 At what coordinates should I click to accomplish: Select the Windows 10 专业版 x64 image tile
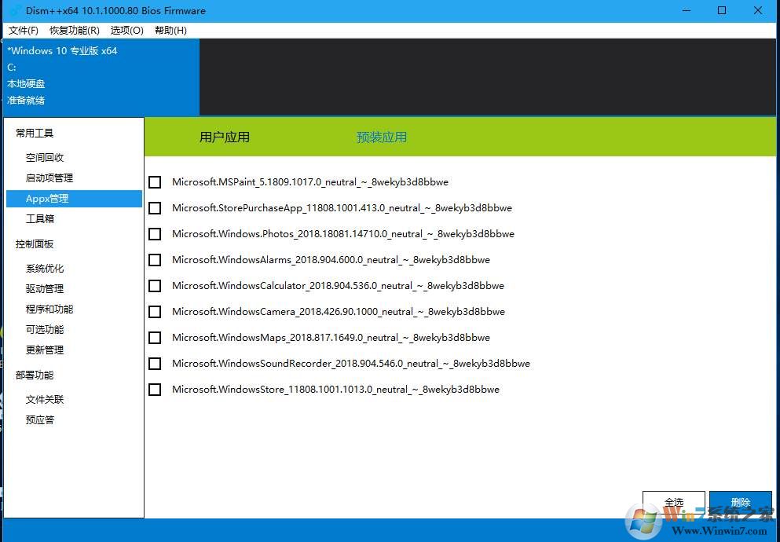click(101, 78)
